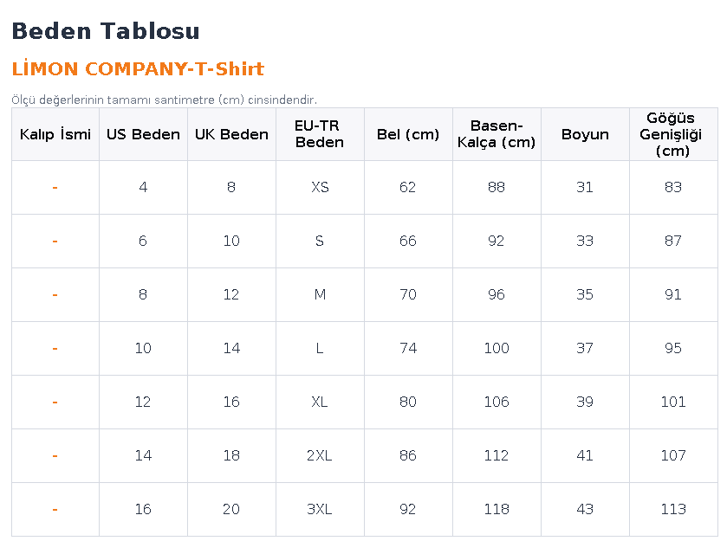Select the UK Beden column header
Viewport: 727px width, 541px height.
232,134
